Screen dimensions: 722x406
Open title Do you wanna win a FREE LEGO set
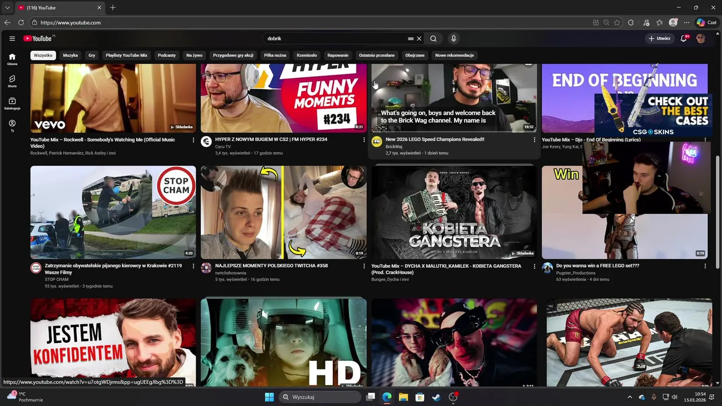pyautogui.click(x=597, y=266)
